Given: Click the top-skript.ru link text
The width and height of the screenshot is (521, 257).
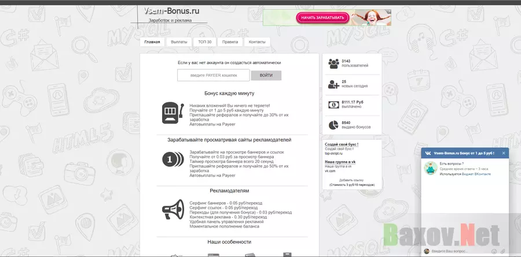Looking at the screenshot, I should coord(333,154).
